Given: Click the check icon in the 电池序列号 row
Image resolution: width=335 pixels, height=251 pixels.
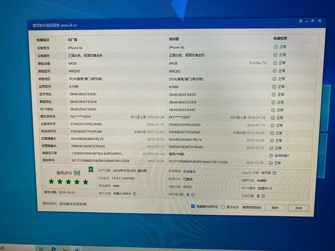Looking at the screenshot, I should 272,133.
